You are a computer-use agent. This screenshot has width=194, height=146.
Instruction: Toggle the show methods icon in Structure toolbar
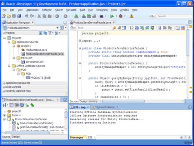coord(17,105)
